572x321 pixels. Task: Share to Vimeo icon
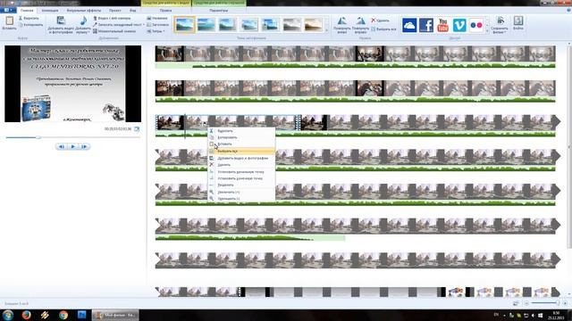459,25
